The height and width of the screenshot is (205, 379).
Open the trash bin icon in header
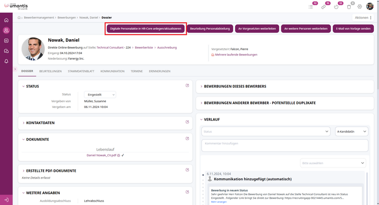pos(349,7)
